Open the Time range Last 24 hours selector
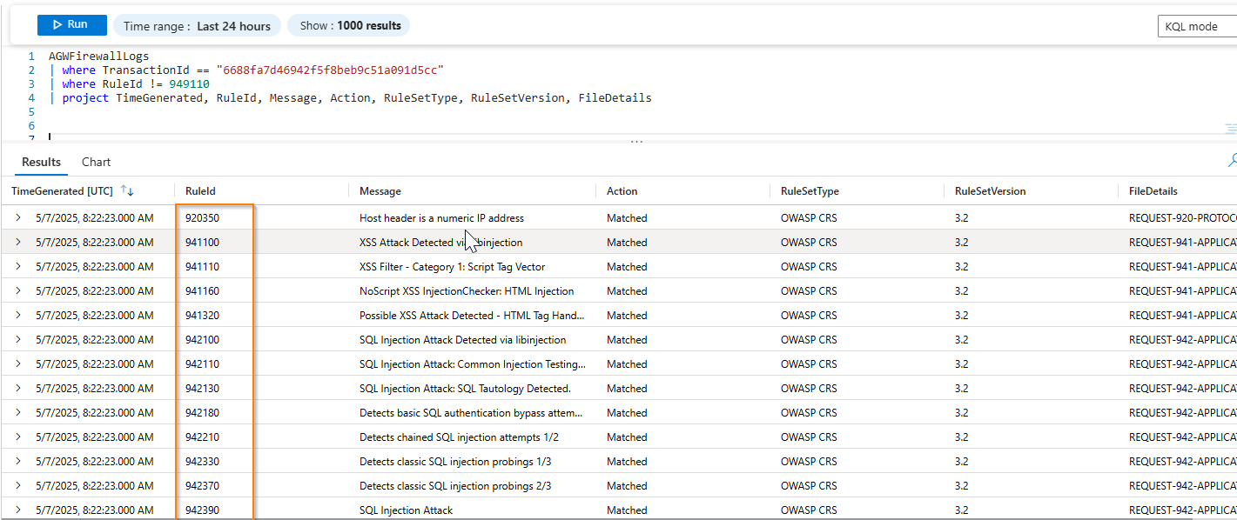Screen dimensions: 1237x520 click(198, 26)
